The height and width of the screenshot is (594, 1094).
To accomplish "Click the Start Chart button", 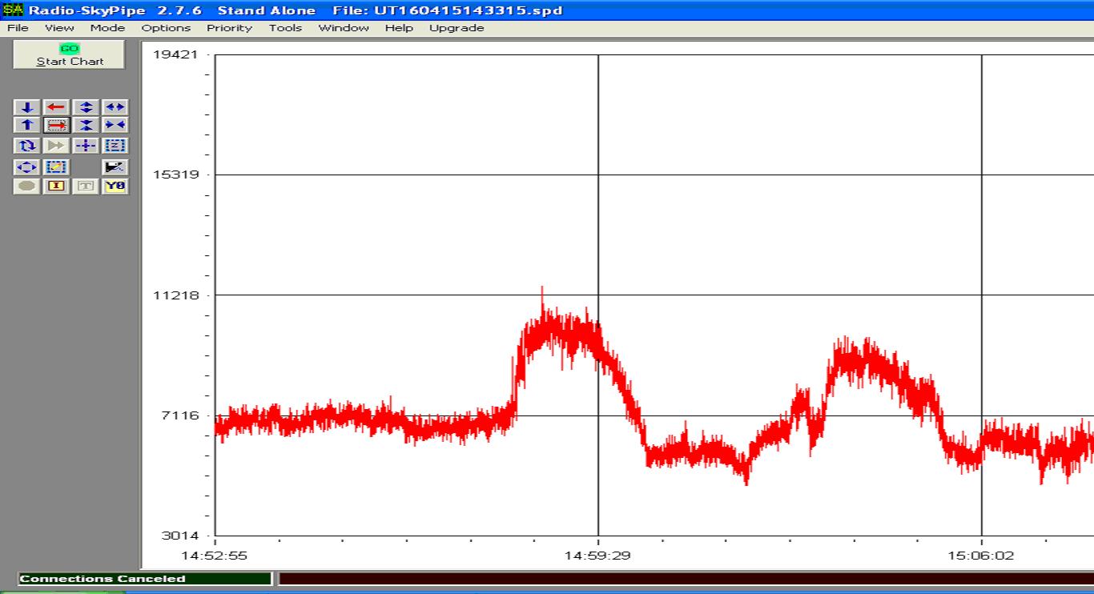I will click(x=70, y=54).
